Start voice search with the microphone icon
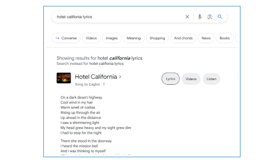Viewport: 257px width, 161px height. (x=200, y=17)
